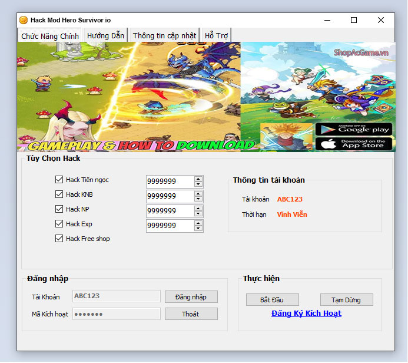Click the Hack Tiên ngọc value field
Image resolution: width=408 pixels, height=363 pixels.
click(x=170, y=181)
